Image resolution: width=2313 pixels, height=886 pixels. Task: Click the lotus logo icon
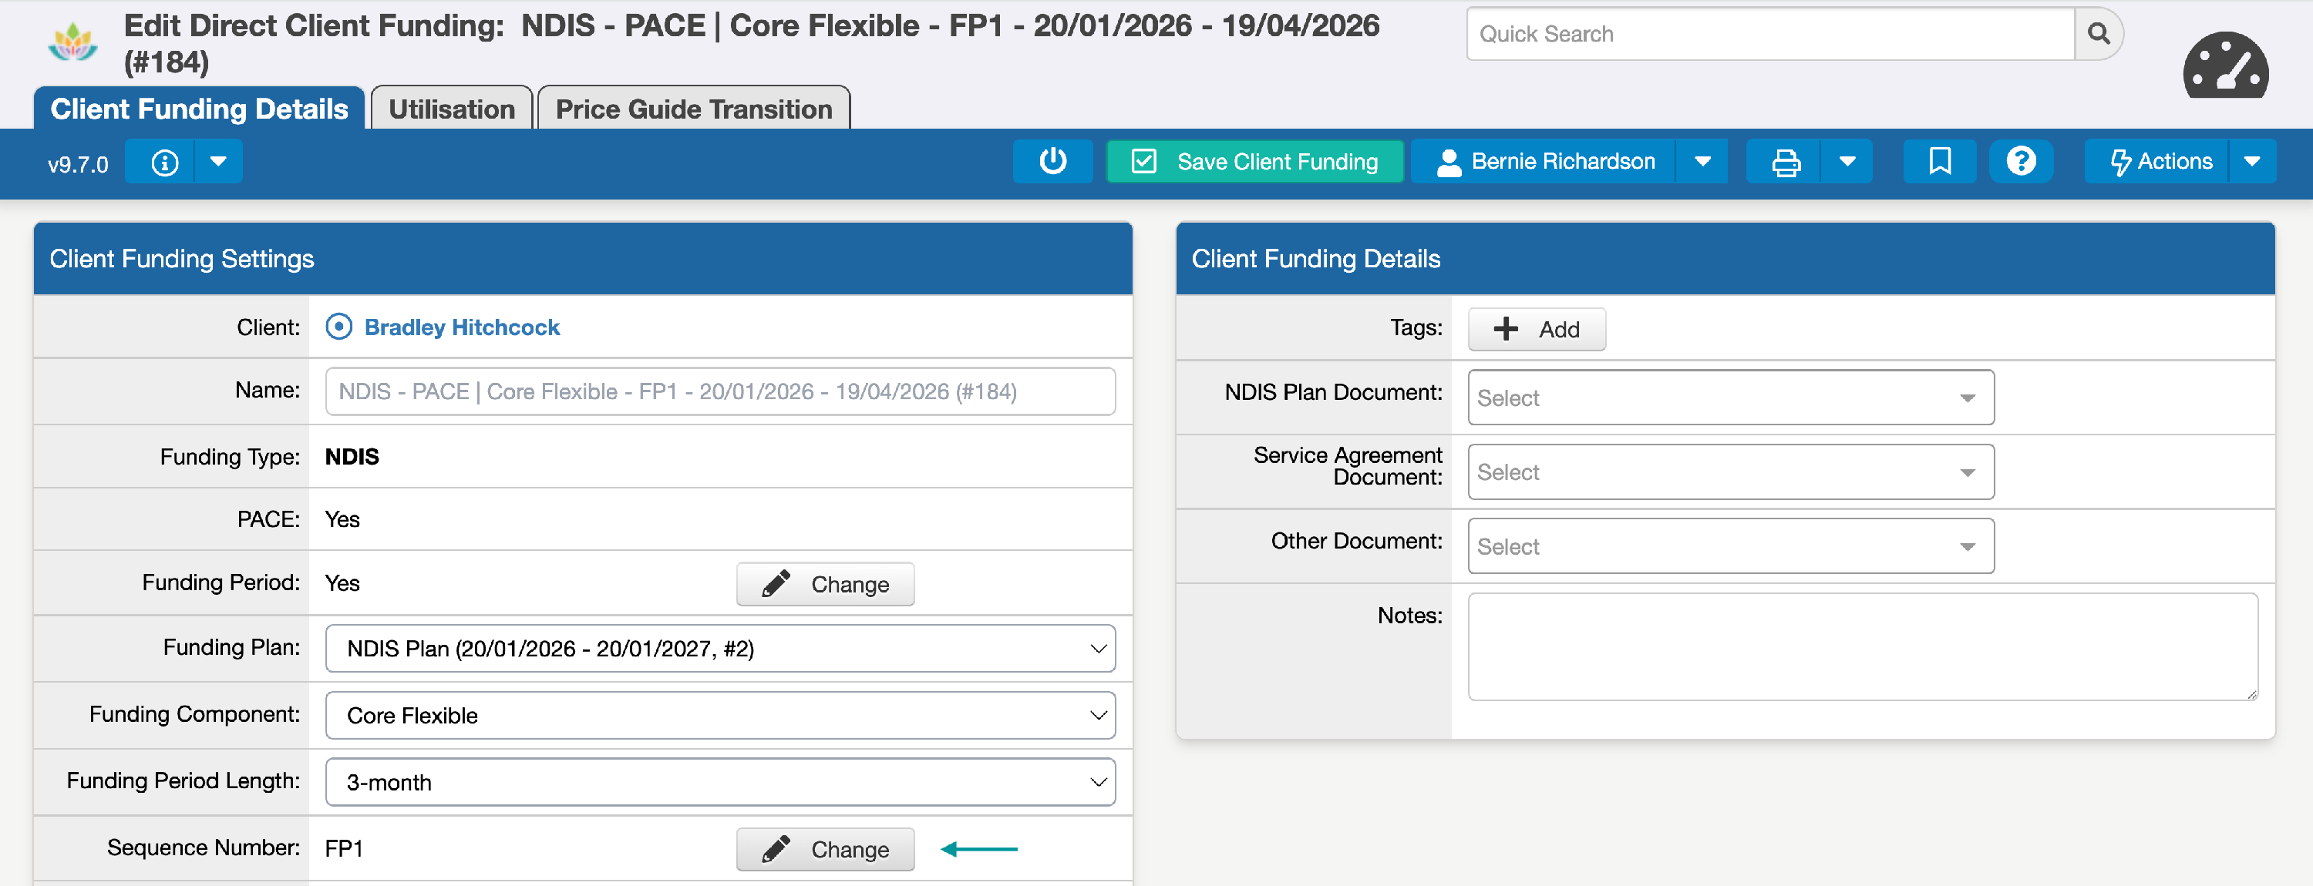(72, 42)
